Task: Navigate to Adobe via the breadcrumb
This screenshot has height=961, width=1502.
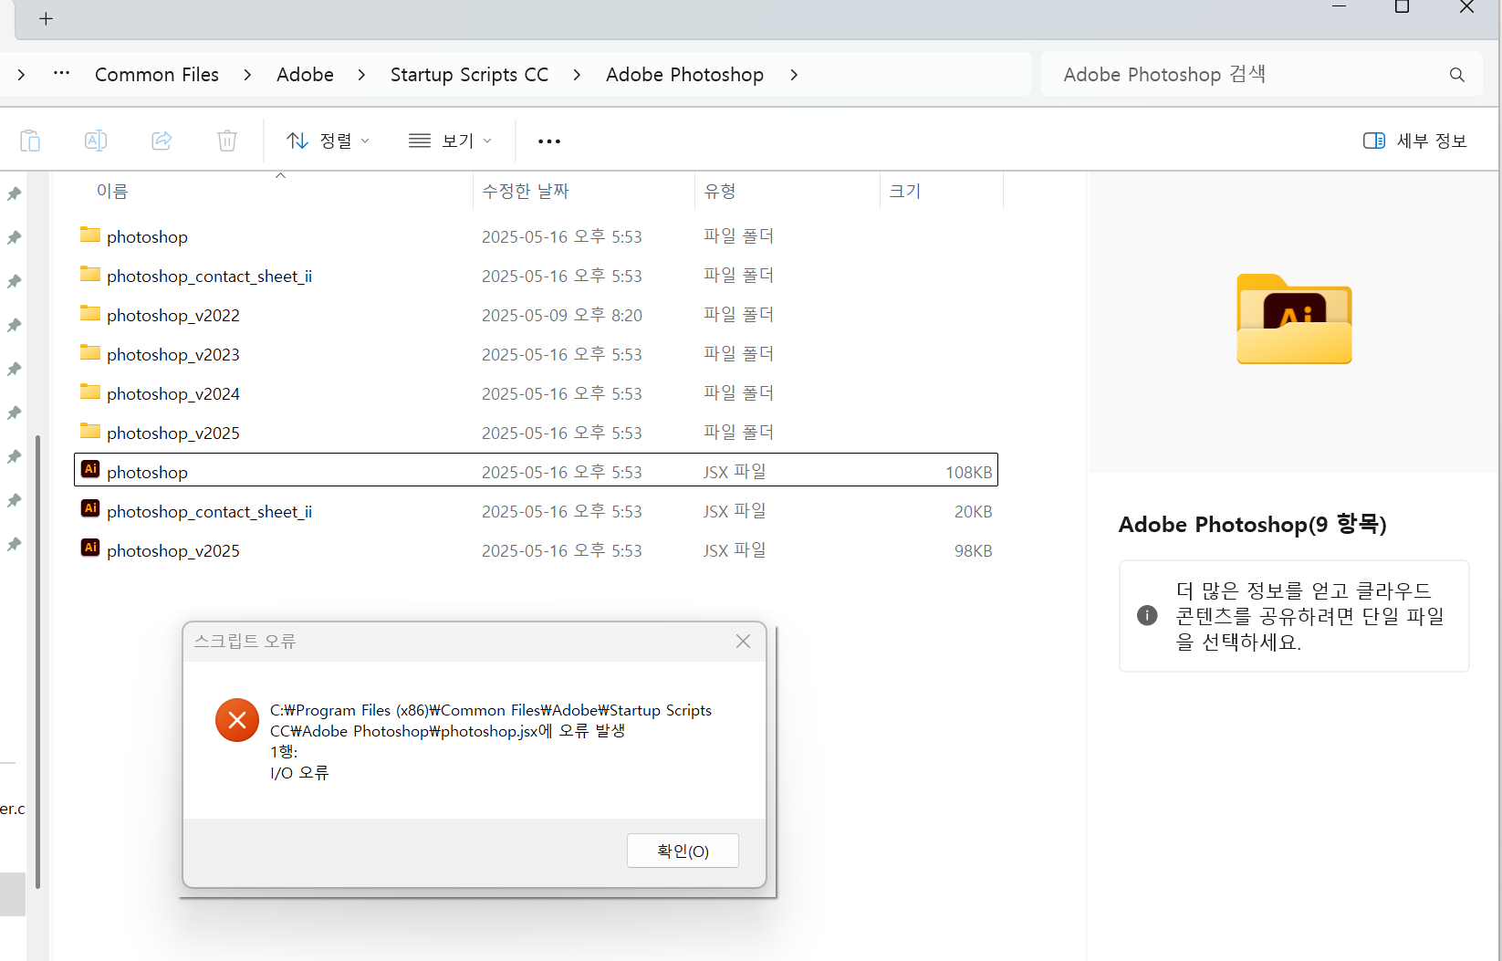Action: [305, 74]
